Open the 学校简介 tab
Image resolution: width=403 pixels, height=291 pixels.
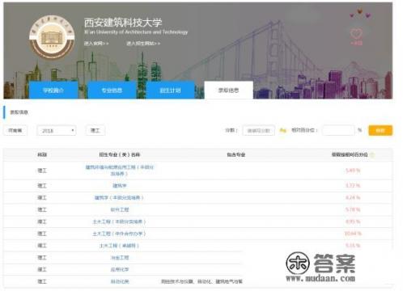click(x=53, y=90)
